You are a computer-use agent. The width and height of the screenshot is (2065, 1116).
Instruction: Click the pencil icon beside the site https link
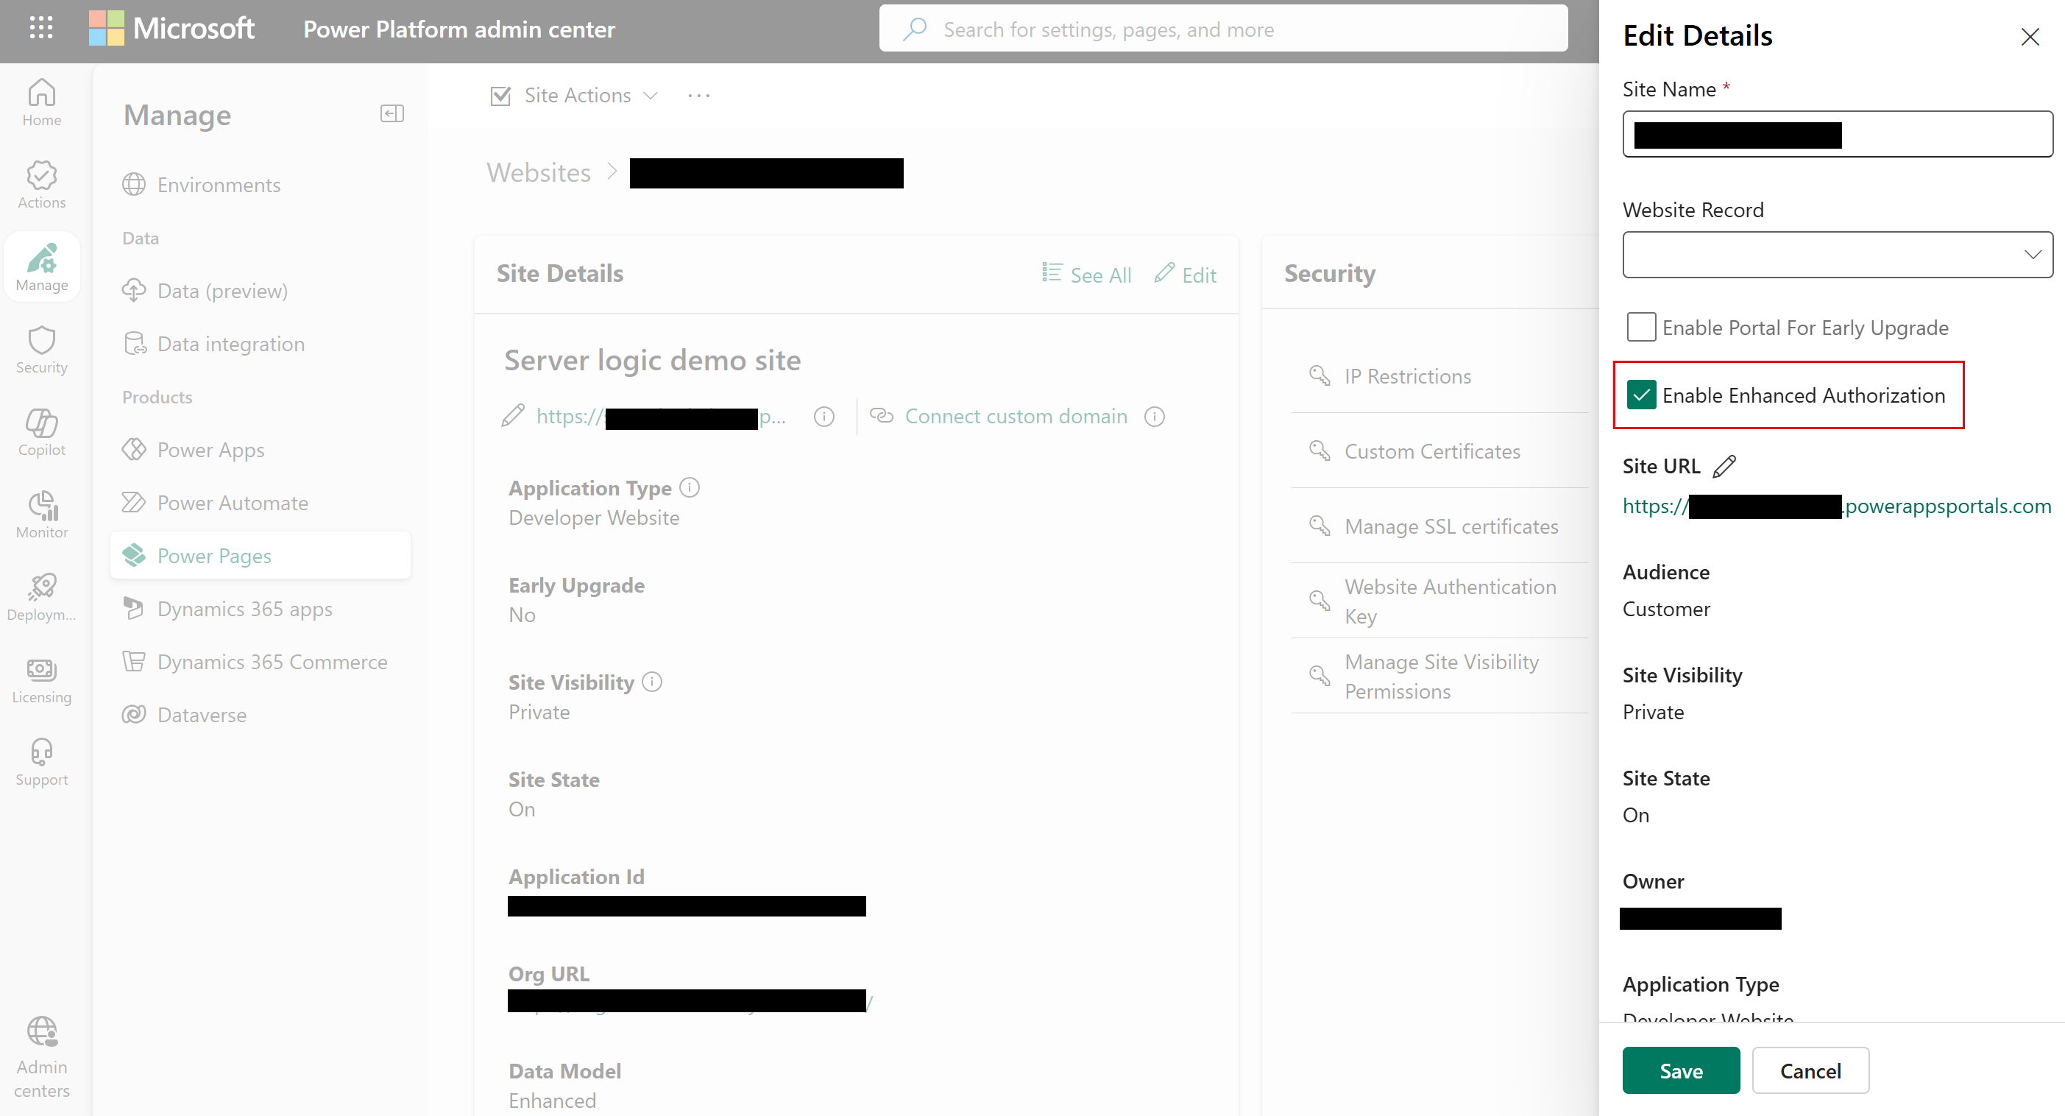pyautogui.click(x=513, y=415)
